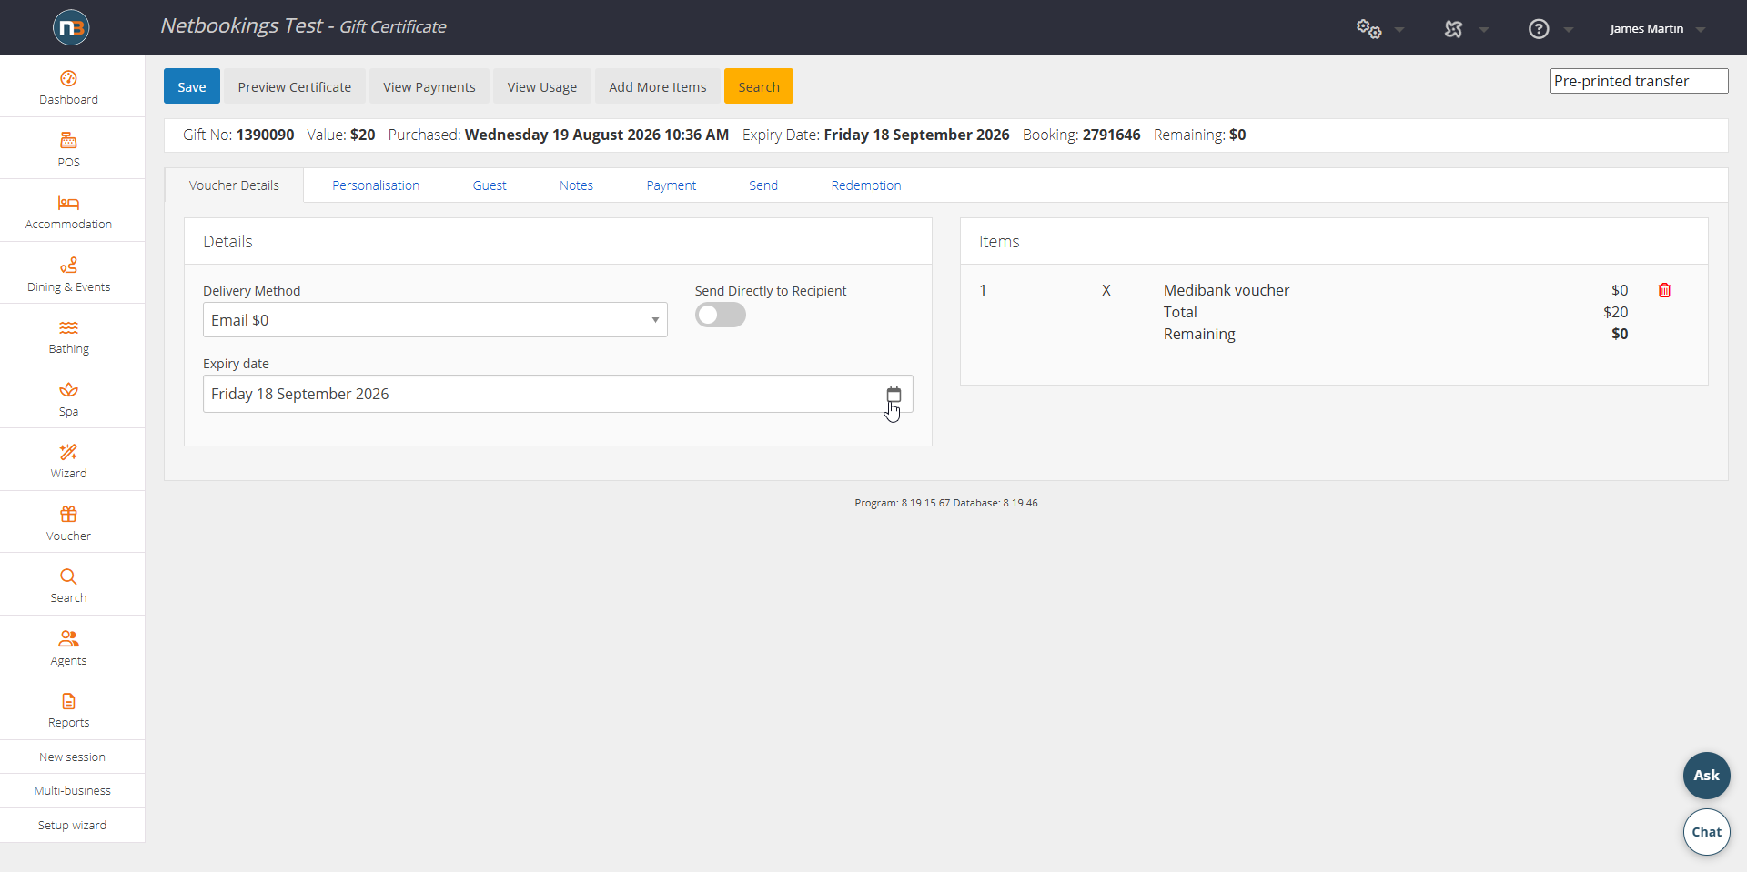This screenshot has height=872, width=1747.
Task: Open View Usage
Action: click(542, 86)
